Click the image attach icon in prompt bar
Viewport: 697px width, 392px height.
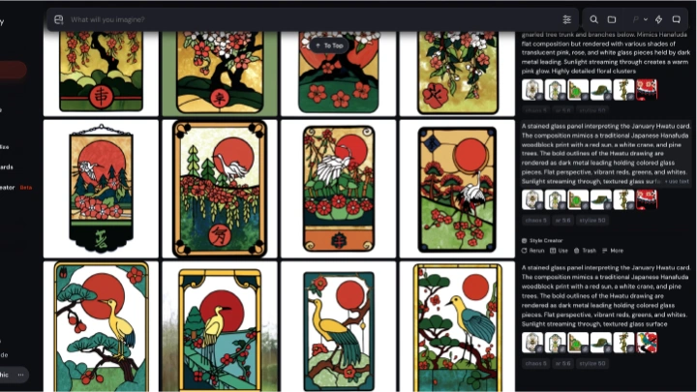(59, 19)
